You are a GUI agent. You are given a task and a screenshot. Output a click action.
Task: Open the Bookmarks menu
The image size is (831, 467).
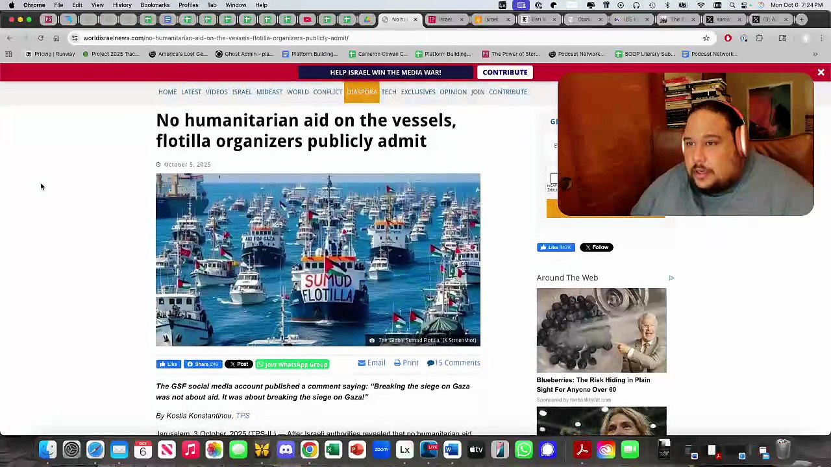(x=155, y=5)
